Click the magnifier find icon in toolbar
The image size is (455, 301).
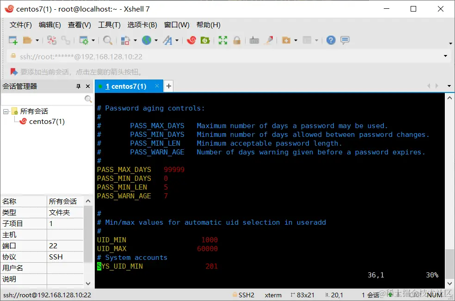[x=108, y=40]
